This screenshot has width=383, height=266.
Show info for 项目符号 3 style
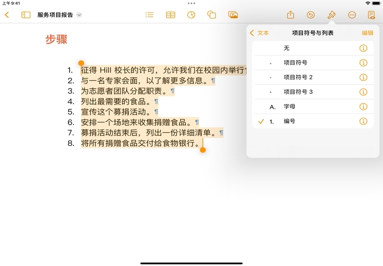363,92
